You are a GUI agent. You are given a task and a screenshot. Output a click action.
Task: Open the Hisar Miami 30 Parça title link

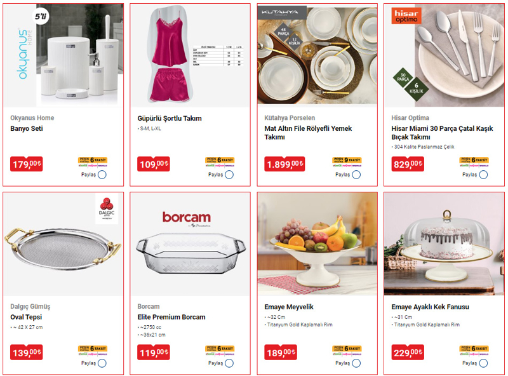pyautogui.click(x=442, y=133)
